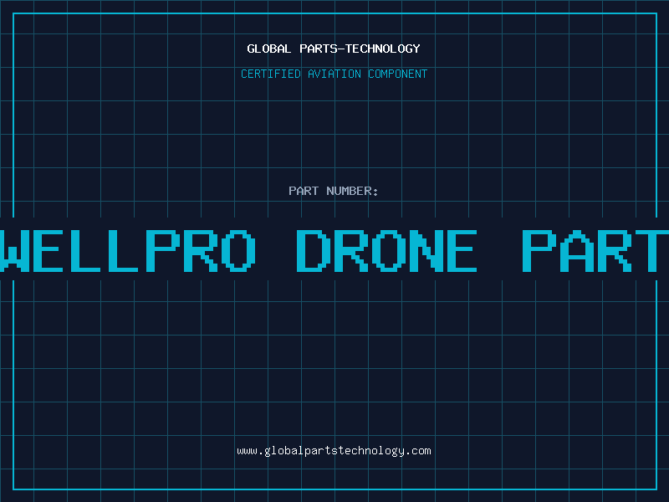Open the www.globalpartstechnology.com link
669x502 pixels.
click(x=334, y=451)
